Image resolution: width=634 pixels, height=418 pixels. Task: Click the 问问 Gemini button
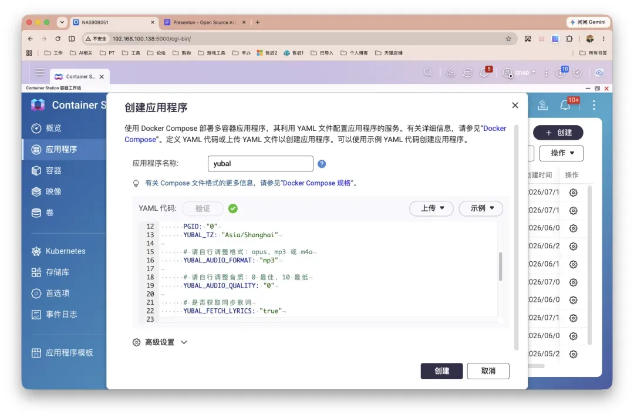pos(588,22)
